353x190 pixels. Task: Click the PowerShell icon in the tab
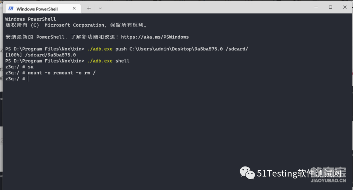point(10,9)
